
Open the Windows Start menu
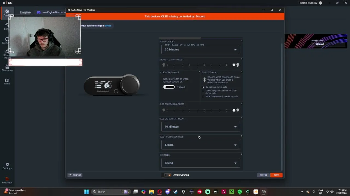[x=86, y=192]
